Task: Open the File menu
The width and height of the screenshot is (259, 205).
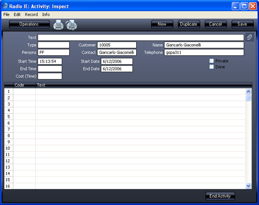Action: (x=6, y=14)
